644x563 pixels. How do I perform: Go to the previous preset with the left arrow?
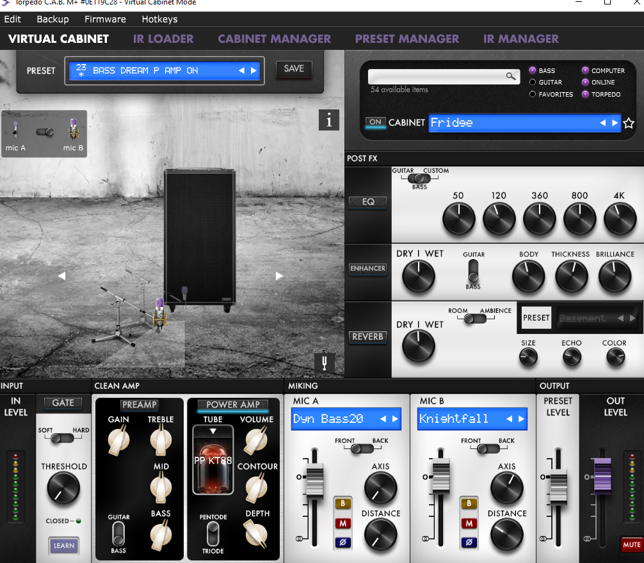241,70
